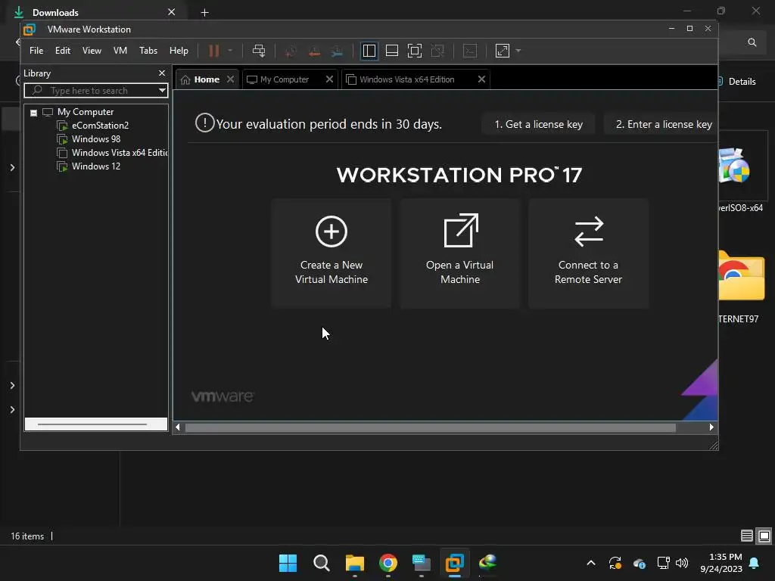The width and height of the screenshot is (775, 581).
Task: Open the View menu
Action: click(x=92, y=51)
